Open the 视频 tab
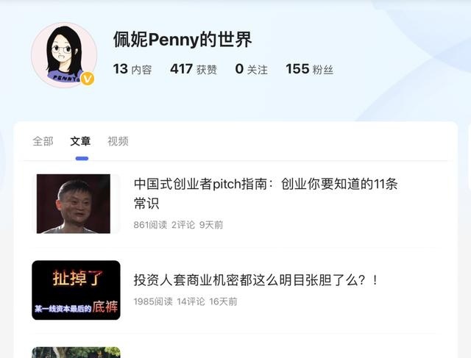This screenshot has height=358, width=471. click(118, 141)
